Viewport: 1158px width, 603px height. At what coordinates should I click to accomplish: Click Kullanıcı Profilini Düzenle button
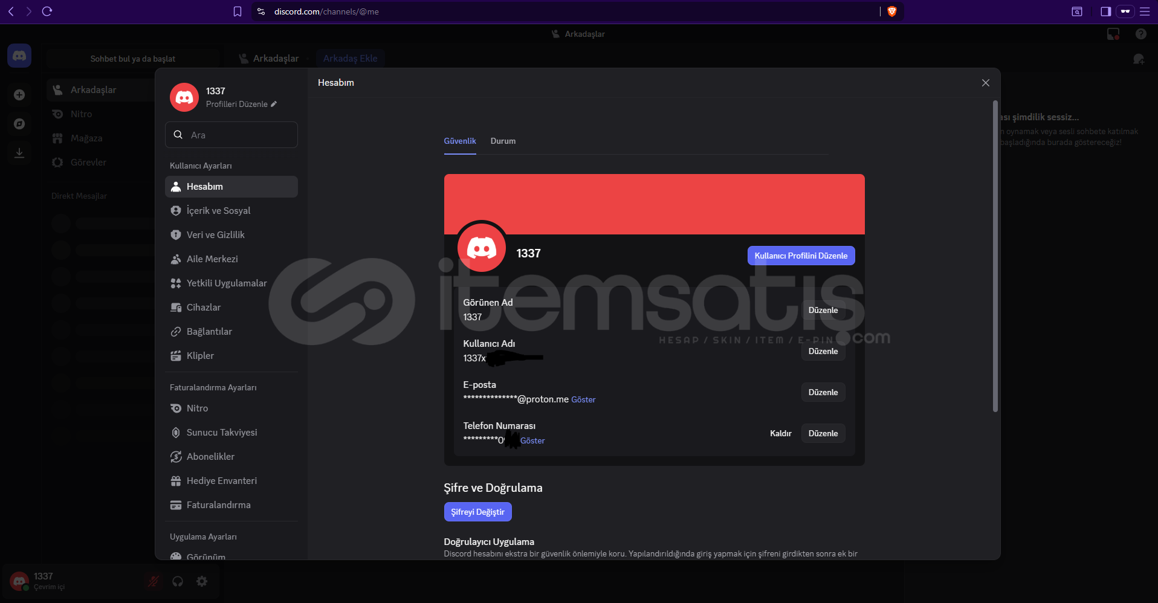coord(801,256)
